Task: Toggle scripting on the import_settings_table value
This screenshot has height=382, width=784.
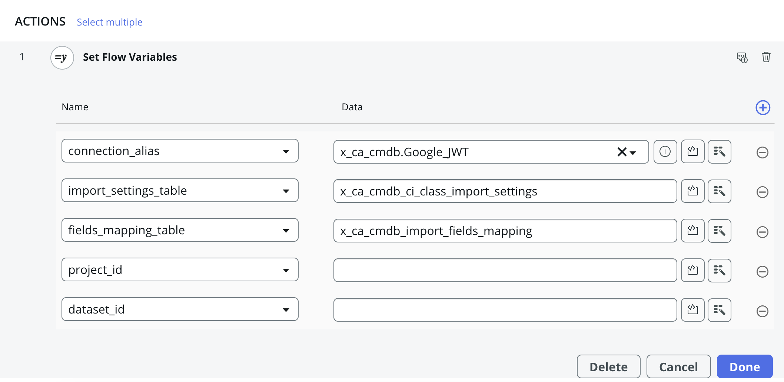Action: tap(692, 191)
